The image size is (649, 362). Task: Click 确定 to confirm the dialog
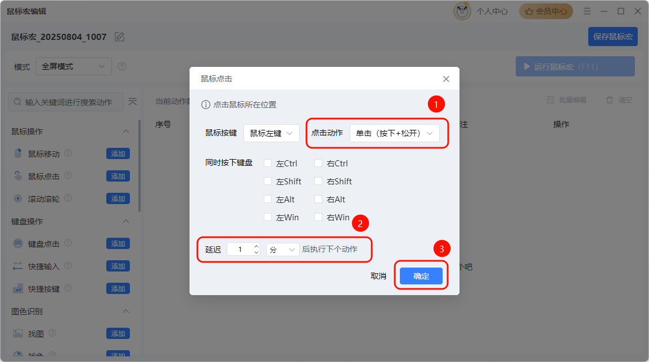421,276
